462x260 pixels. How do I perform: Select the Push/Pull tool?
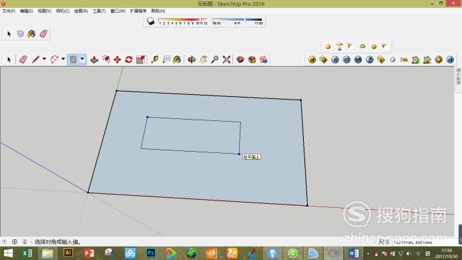pos(94,59)
